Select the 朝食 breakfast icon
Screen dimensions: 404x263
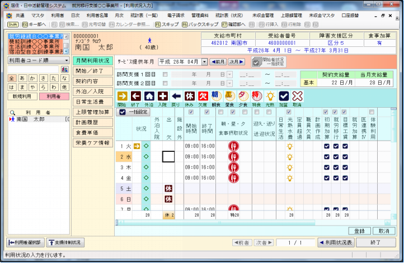[x=217, y=96]
